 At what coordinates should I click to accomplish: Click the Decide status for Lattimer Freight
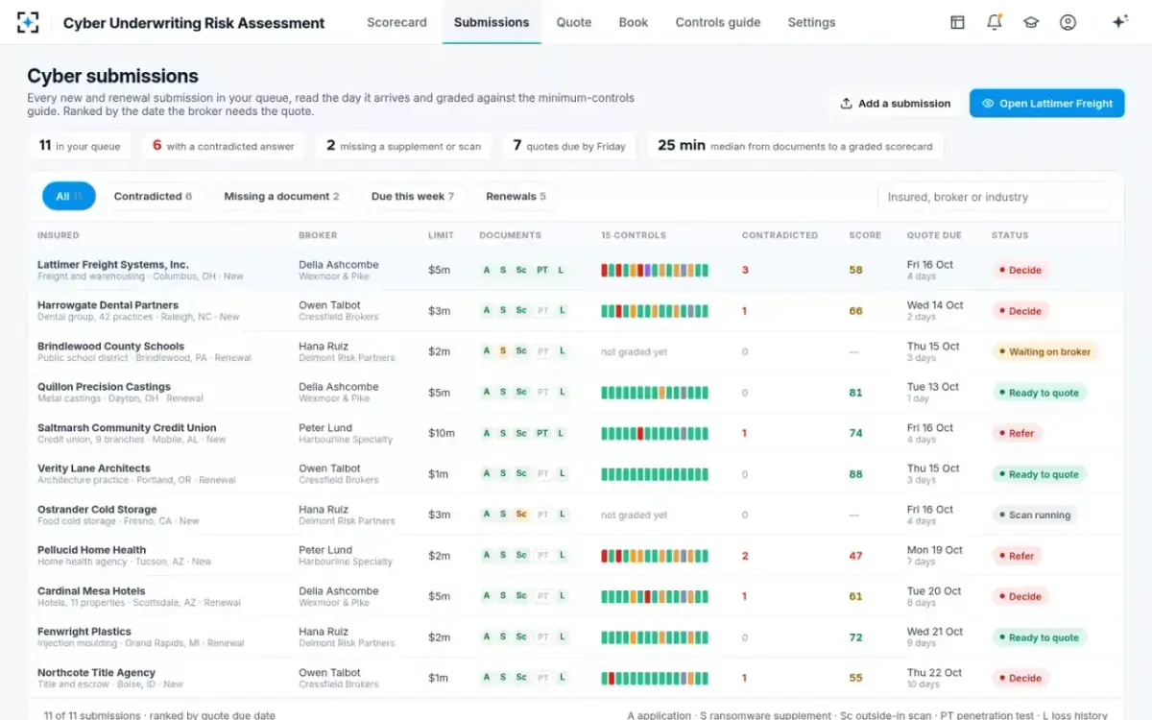tap(1020, 271)
